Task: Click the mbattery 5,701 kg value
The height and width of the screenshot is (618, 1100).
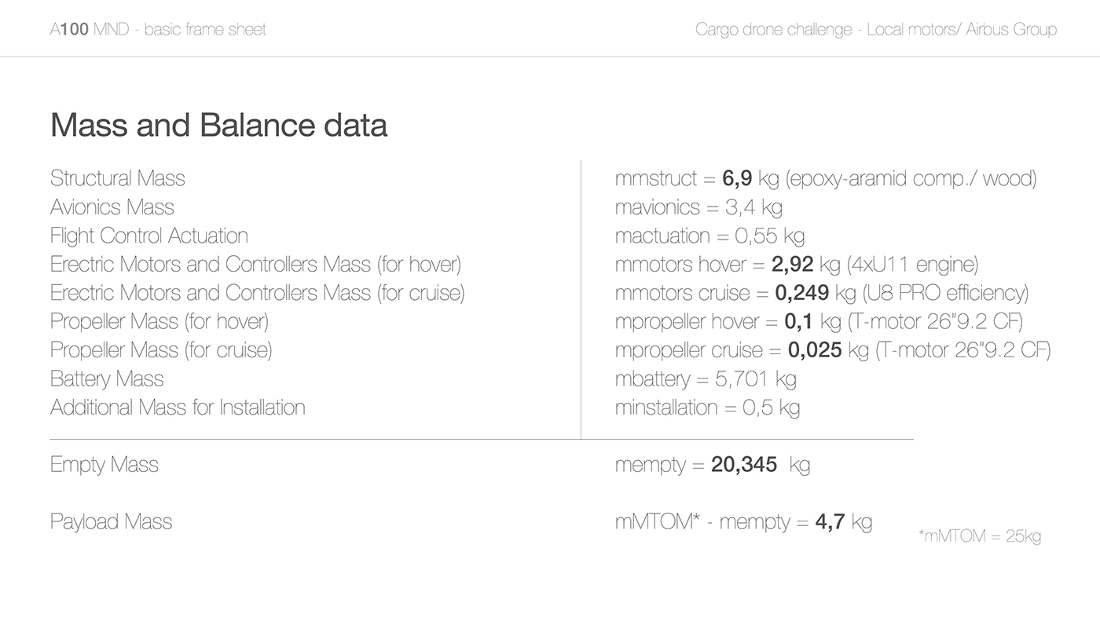Action: 706,378
